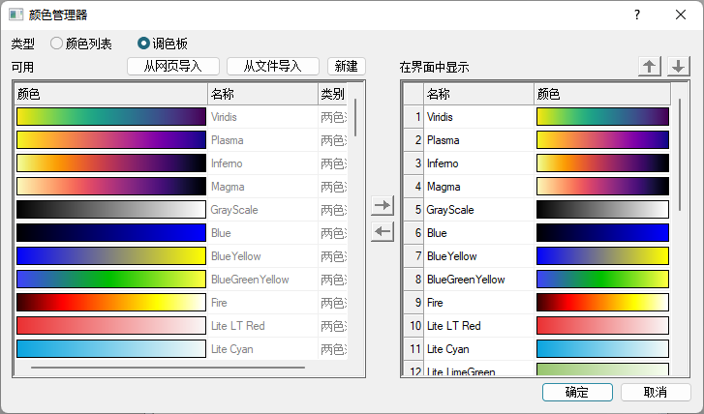Cancel the dialog with 取消

coord(656,392)
